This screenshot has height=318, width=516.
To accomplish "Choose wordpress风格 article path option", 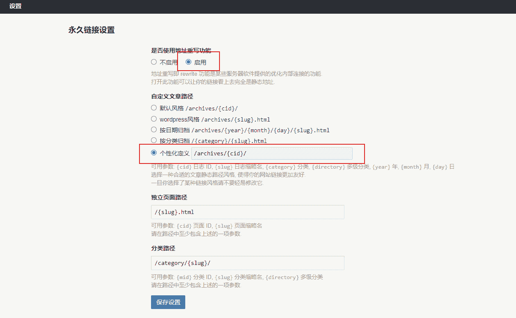I will pyautogui.click(x=154, y=119).
